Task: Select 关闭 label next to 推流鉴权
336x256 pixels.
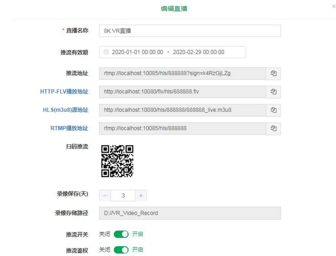Action: coord(105,250)
